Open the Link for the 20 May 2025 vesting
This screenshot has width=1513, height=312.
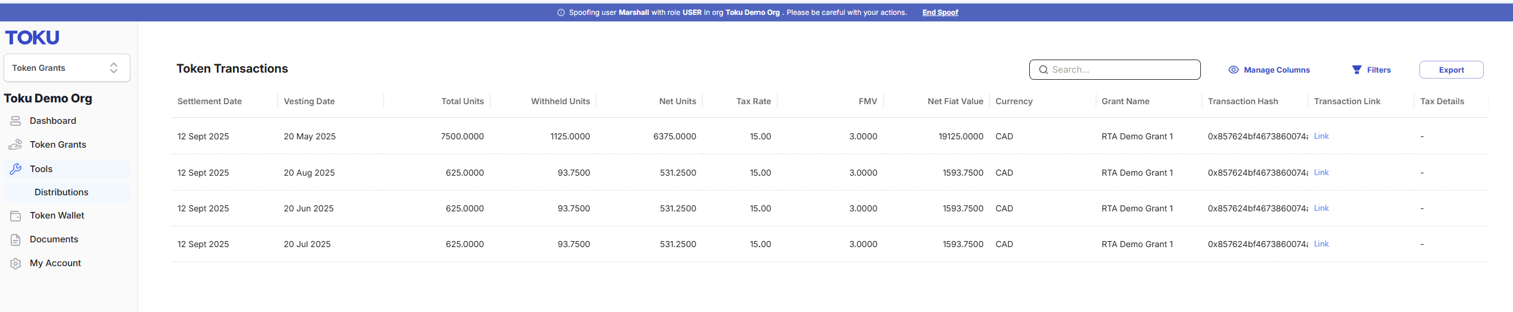(1321, 136)
